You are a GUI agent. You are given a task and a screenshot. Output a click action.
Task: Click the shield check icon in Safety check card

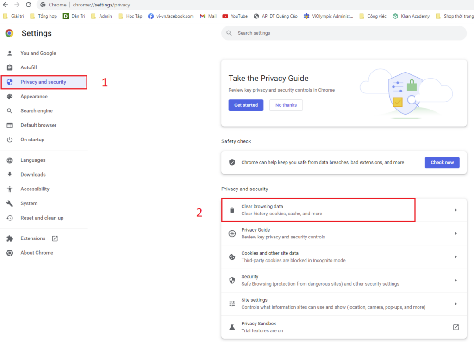[232, 162]
